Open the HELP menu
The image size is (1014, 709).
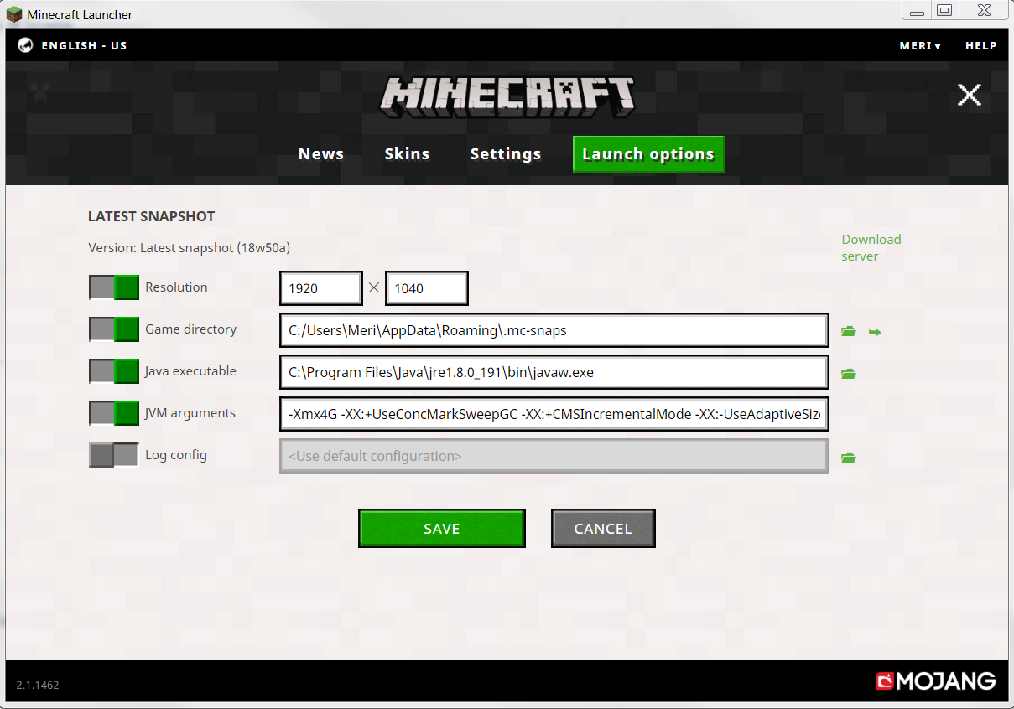[x=980, y=46]
